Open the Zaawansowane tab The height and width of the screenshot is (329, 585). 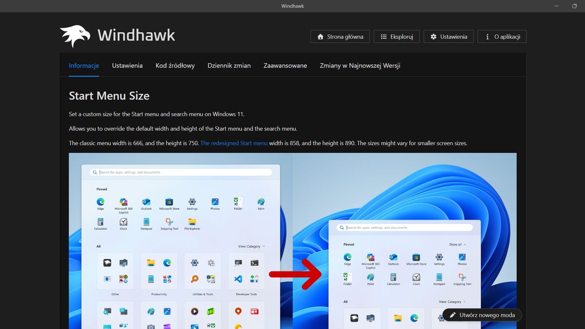click(x=285, y=65)
